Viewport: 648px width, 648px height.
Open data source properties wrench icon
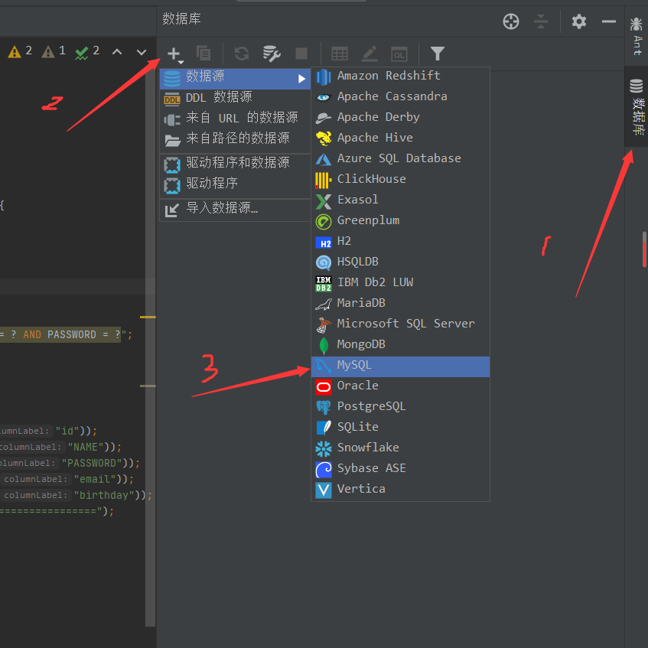coord(272,54)
